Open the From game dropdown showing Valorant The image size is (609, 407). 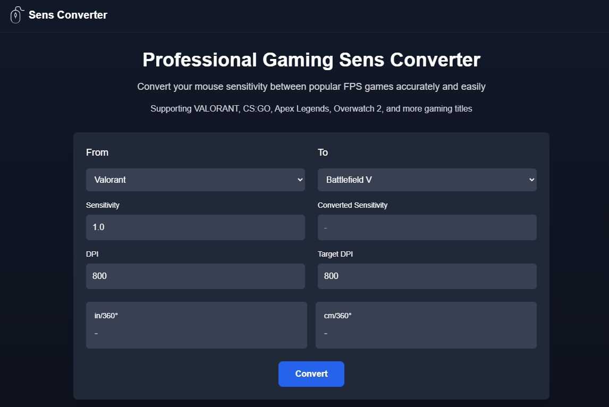click(196, 180)
